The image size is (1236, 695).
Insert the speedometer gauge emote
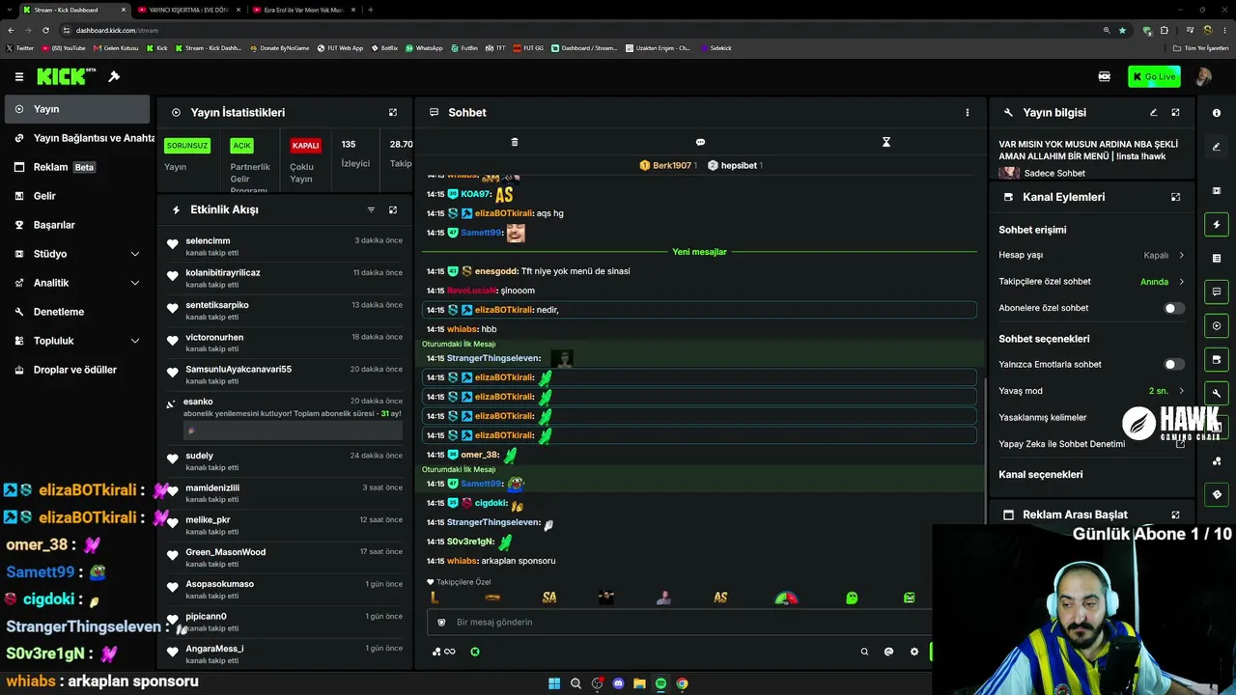[x=787, y=598]
